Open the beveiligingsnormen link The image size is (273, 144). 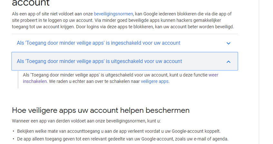113,14
